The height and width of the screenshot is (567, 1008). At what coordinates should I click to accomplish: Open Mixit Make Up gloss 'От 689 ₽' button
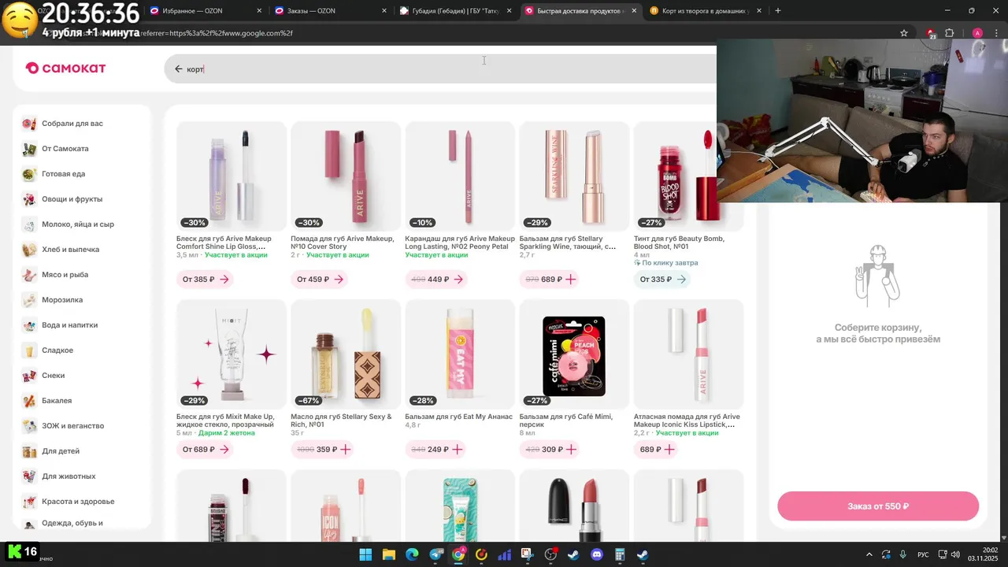point(206,450)
